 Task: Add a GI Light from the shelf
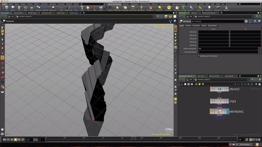pyautogui.click(x=184, y=8)
